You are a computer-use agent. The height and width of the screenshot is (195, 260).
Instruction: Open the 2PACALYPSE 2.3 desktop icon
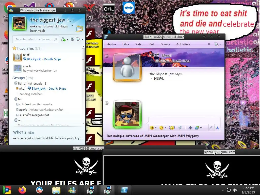(109, 13)
